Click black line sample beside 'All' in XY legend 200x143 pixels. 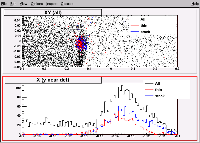click(x=135, y=19)
